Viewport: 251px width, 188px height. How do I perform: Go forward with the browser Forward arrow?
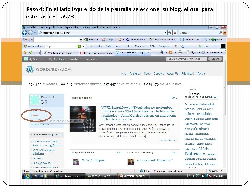(x=30, y=33)
